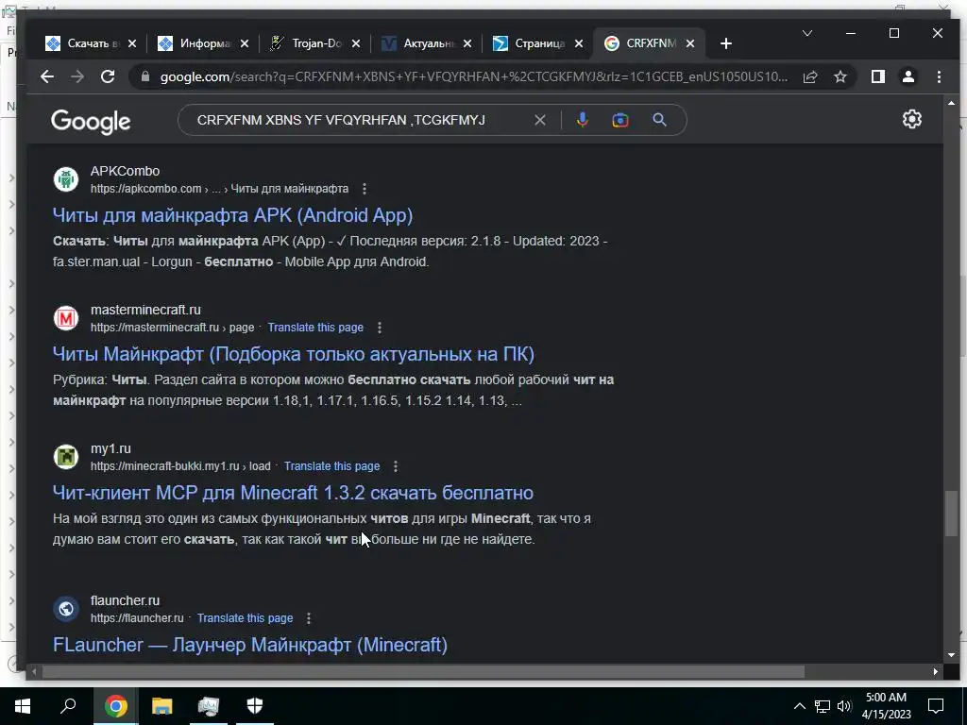The width and height of the screenshot is (967, 725).
Task: Open a new browser tab
Action: (726, 43)
